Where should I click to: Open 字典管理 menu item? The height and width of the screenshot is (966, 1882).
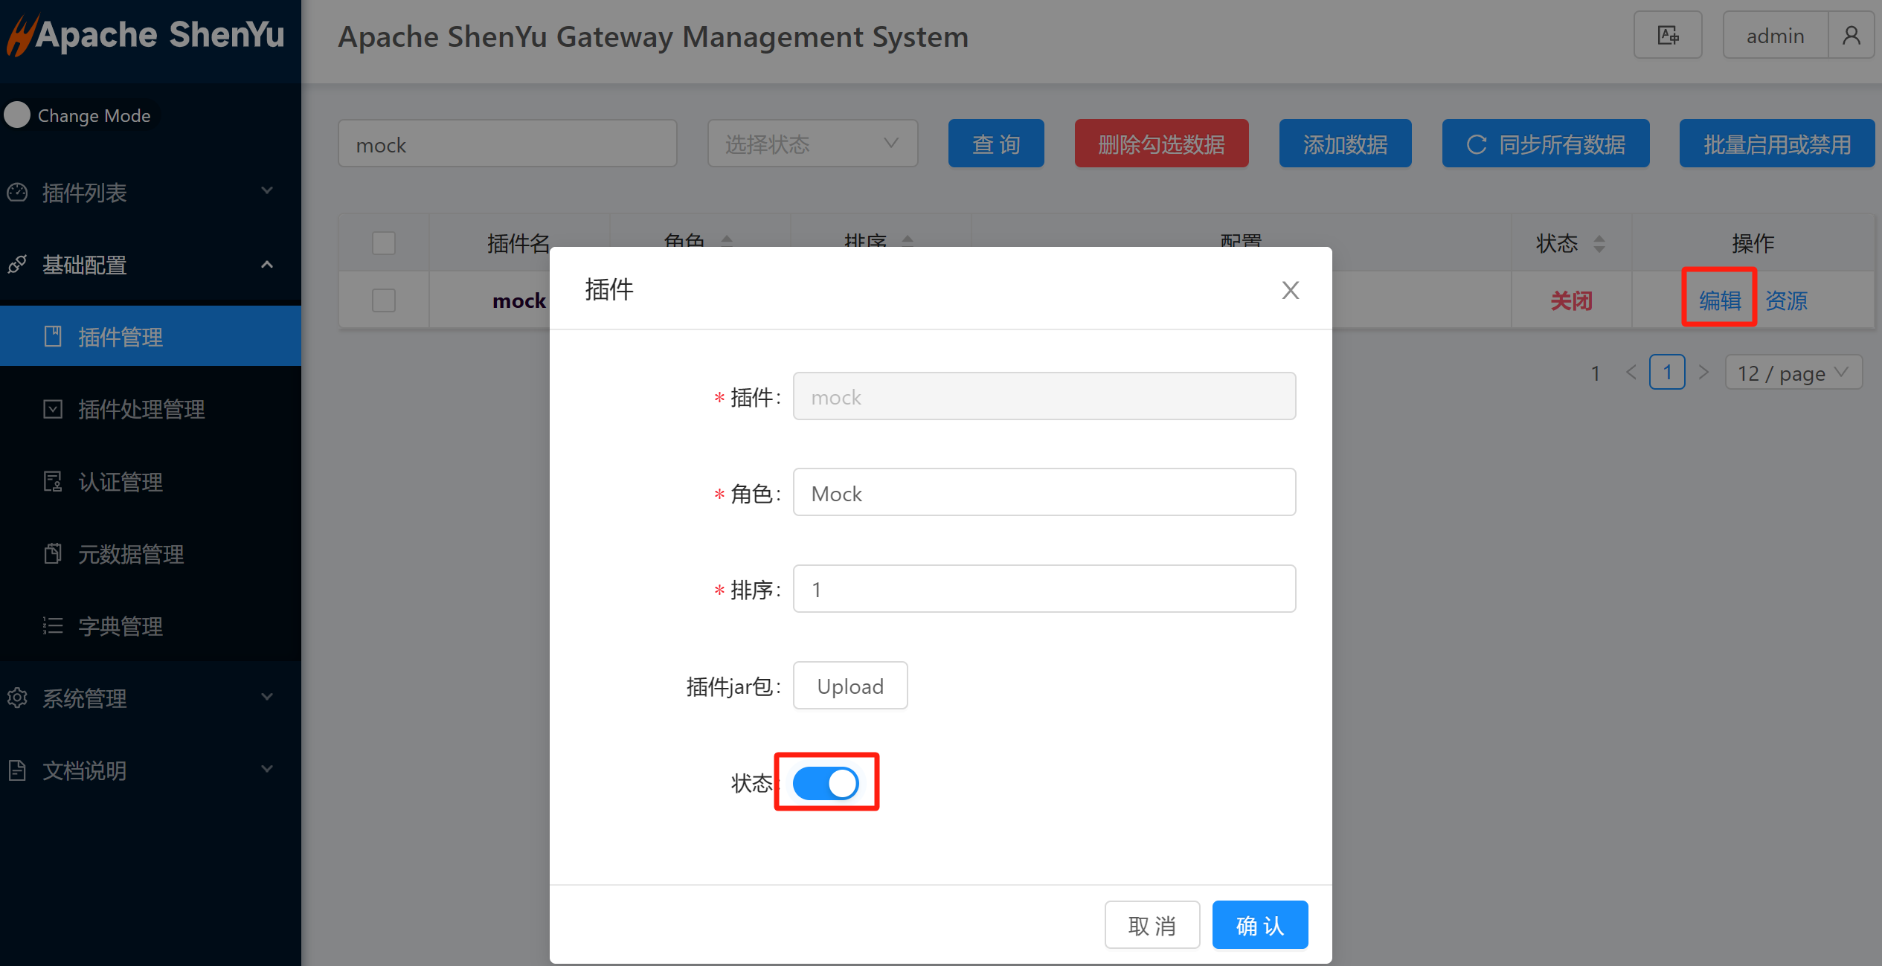[150, 625]
